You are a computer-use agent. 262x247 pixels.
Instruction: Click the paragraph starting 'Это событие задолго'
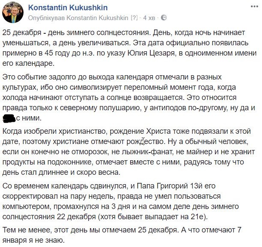pos(129,97)
